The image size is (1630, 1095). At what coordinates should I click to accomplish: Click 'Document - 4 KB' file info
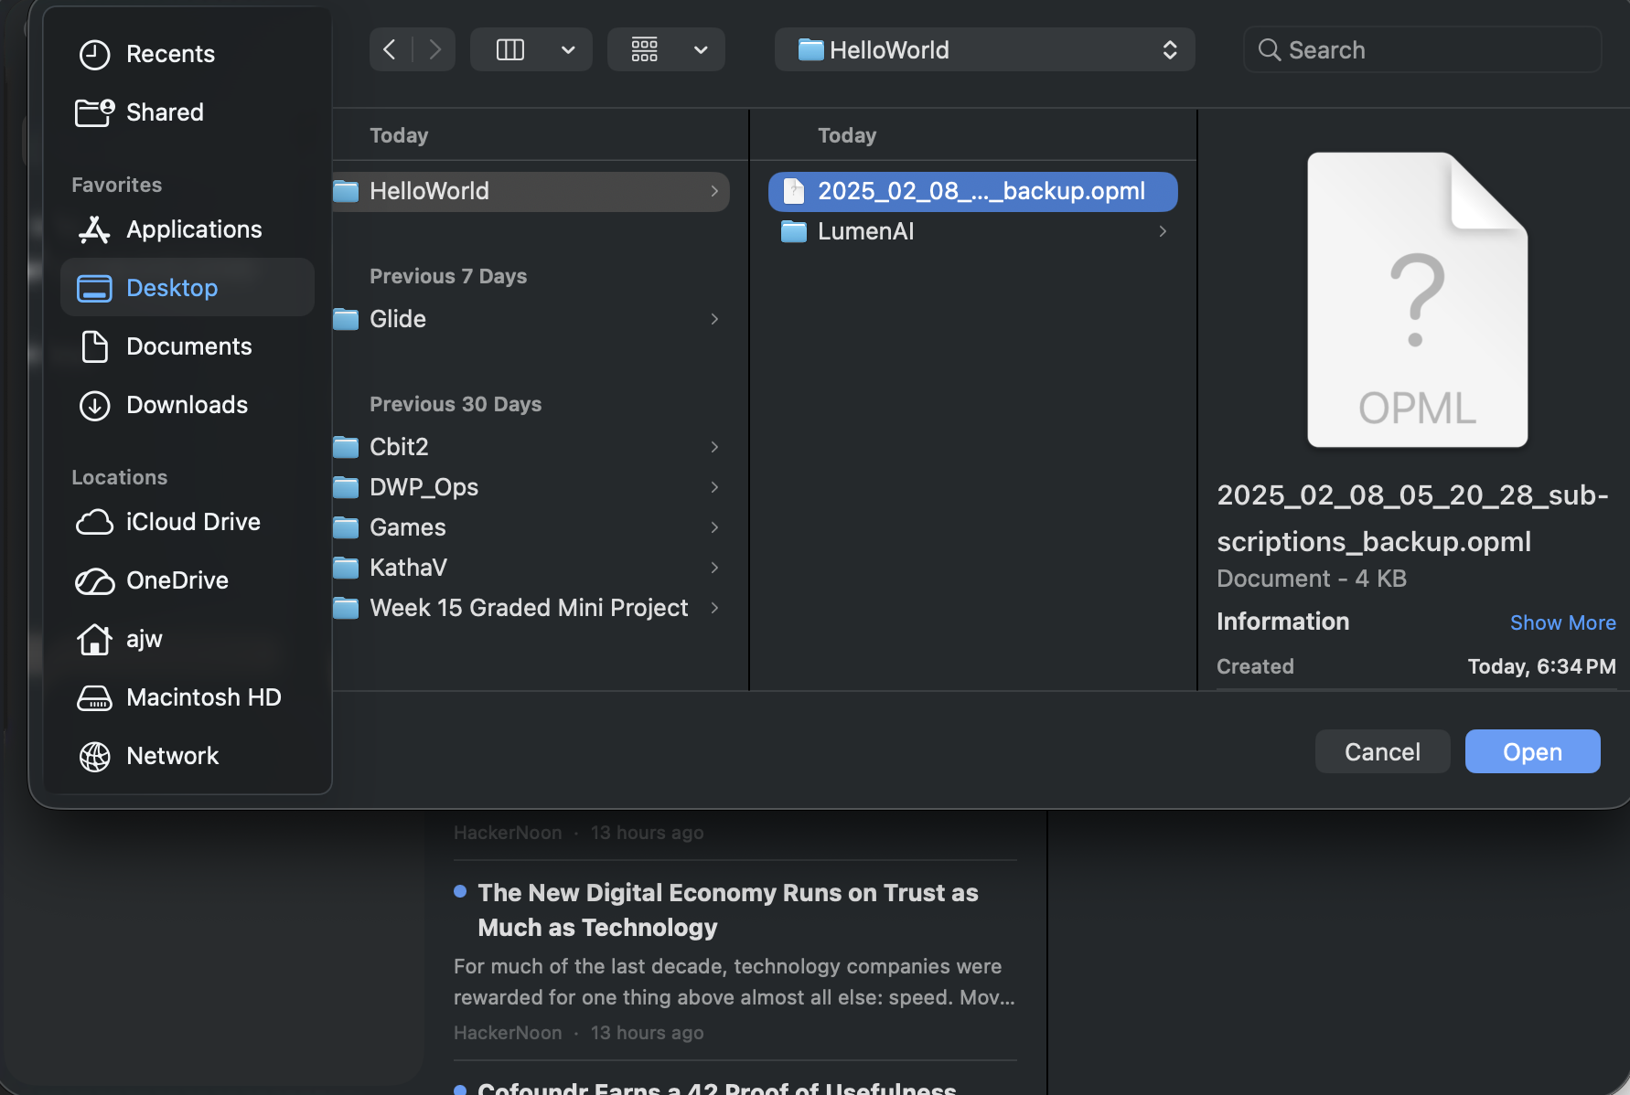coord(1312,579)
